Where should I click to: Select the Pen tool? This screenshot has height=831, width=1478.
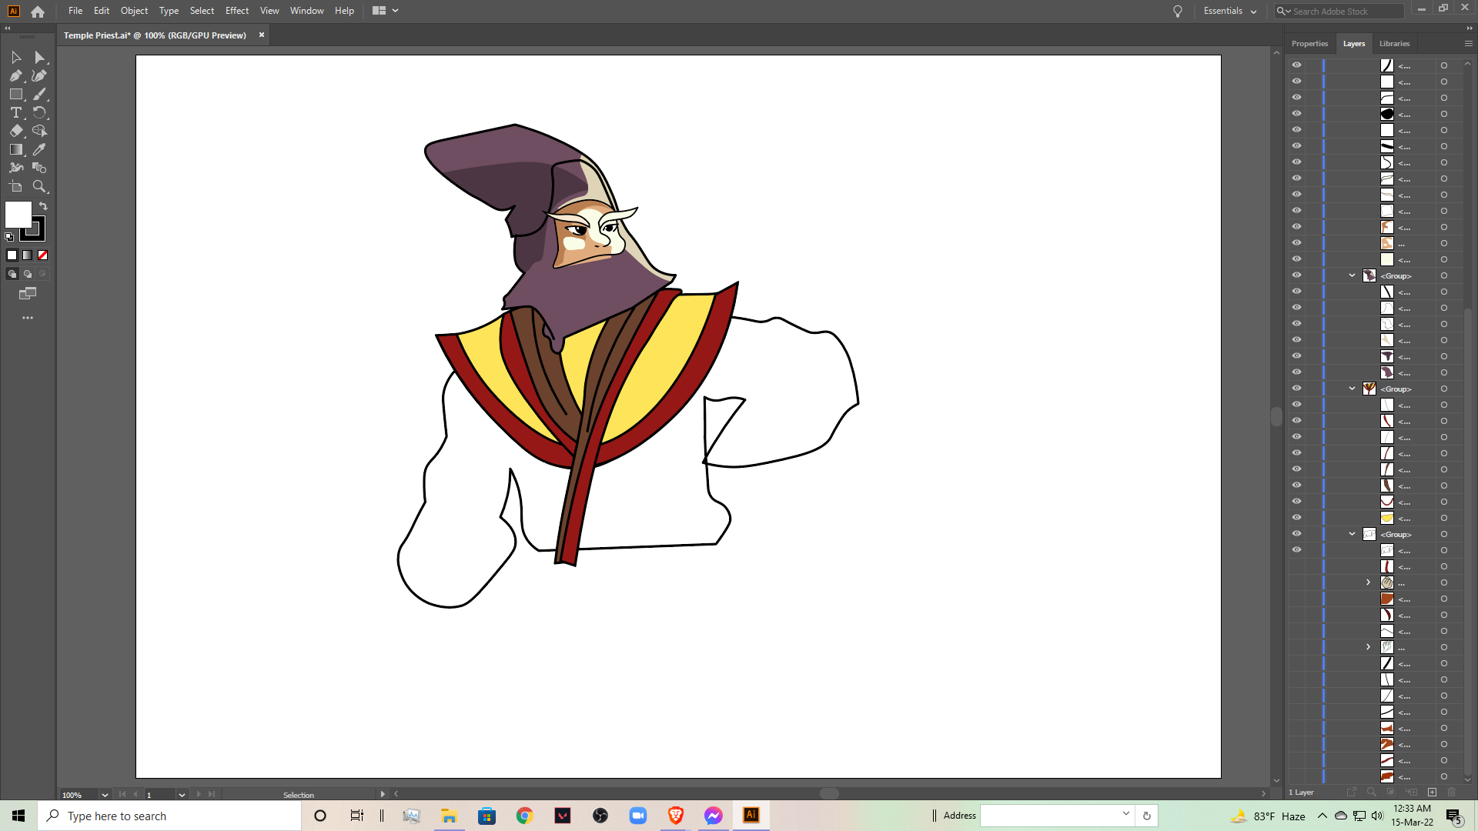coord(16,76)
